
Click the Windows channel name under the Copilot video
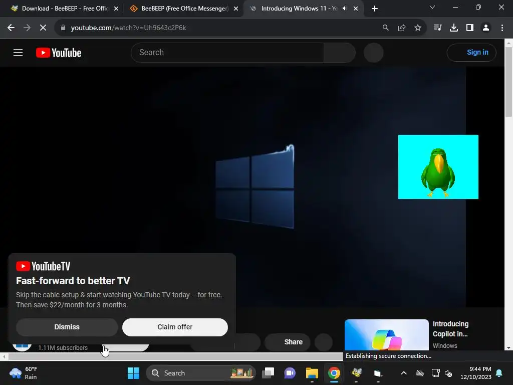[x=445, y=346]
